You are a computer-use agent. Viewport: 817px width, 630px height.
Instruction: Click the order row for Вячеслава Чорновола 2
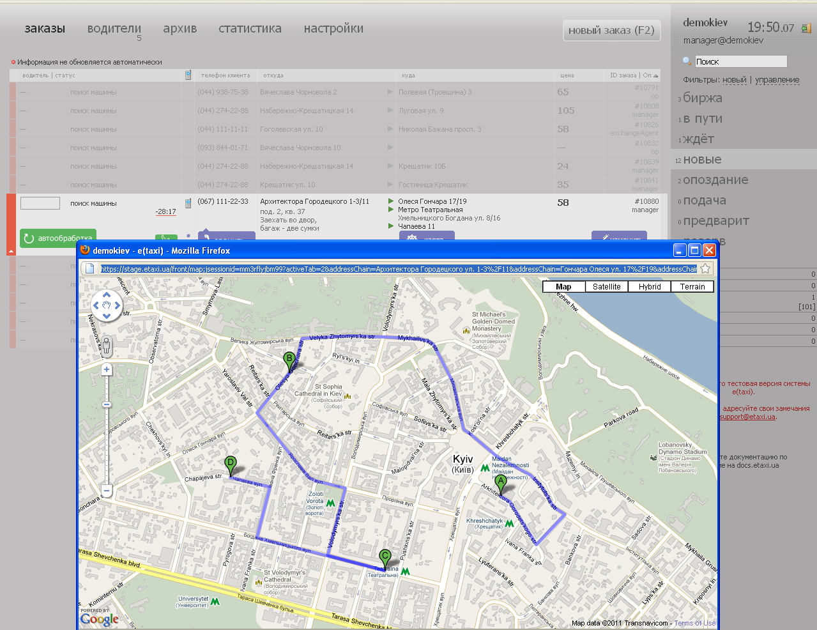[335, 92]
